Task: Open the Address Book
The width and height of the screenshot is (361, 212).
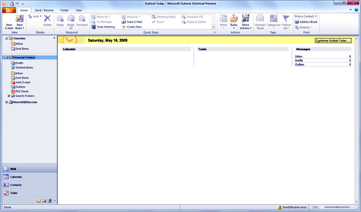Action: pos(306,22)
